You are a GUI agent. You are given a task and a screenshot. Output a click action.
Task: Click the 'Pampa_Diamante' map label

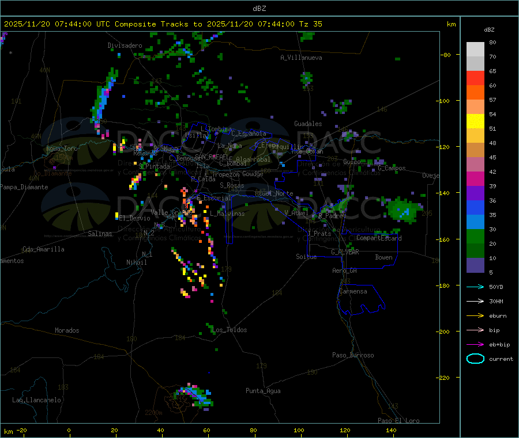click(24, 187)
